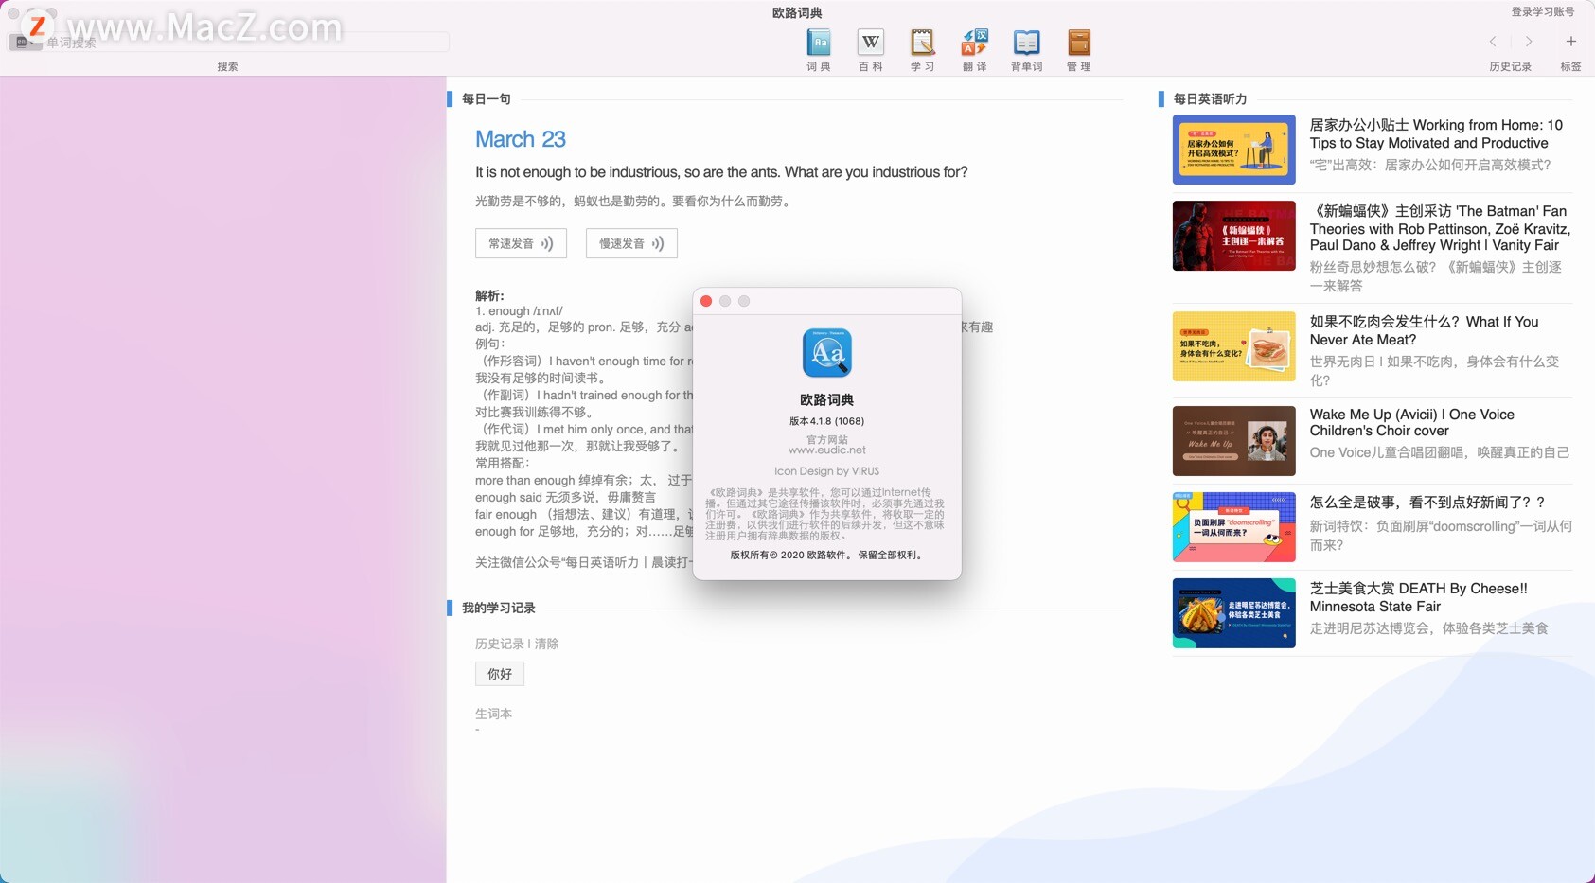The width and height of the screenshot is (1595, 883).
Task: Click the 版本 4.1.8 (1068) version text
Action: click(x=827, y=421)
